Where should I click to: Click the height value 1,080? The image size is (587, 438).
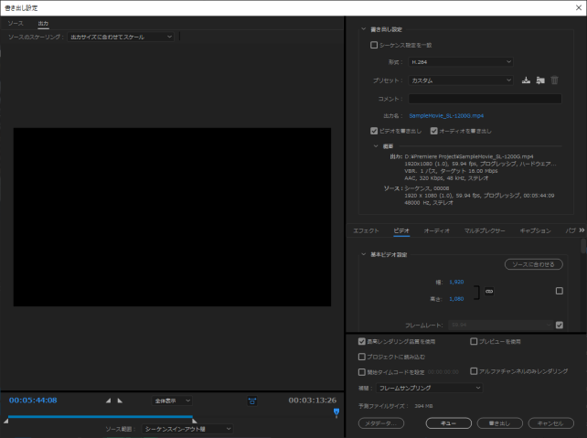point(456,299)
